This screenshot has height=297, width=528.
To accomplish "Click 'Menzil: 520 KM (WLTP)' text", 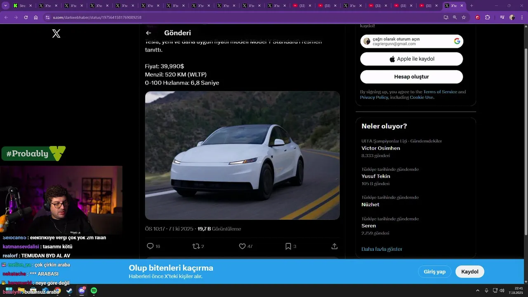I will pyautogui.click(x=176, y=75).
